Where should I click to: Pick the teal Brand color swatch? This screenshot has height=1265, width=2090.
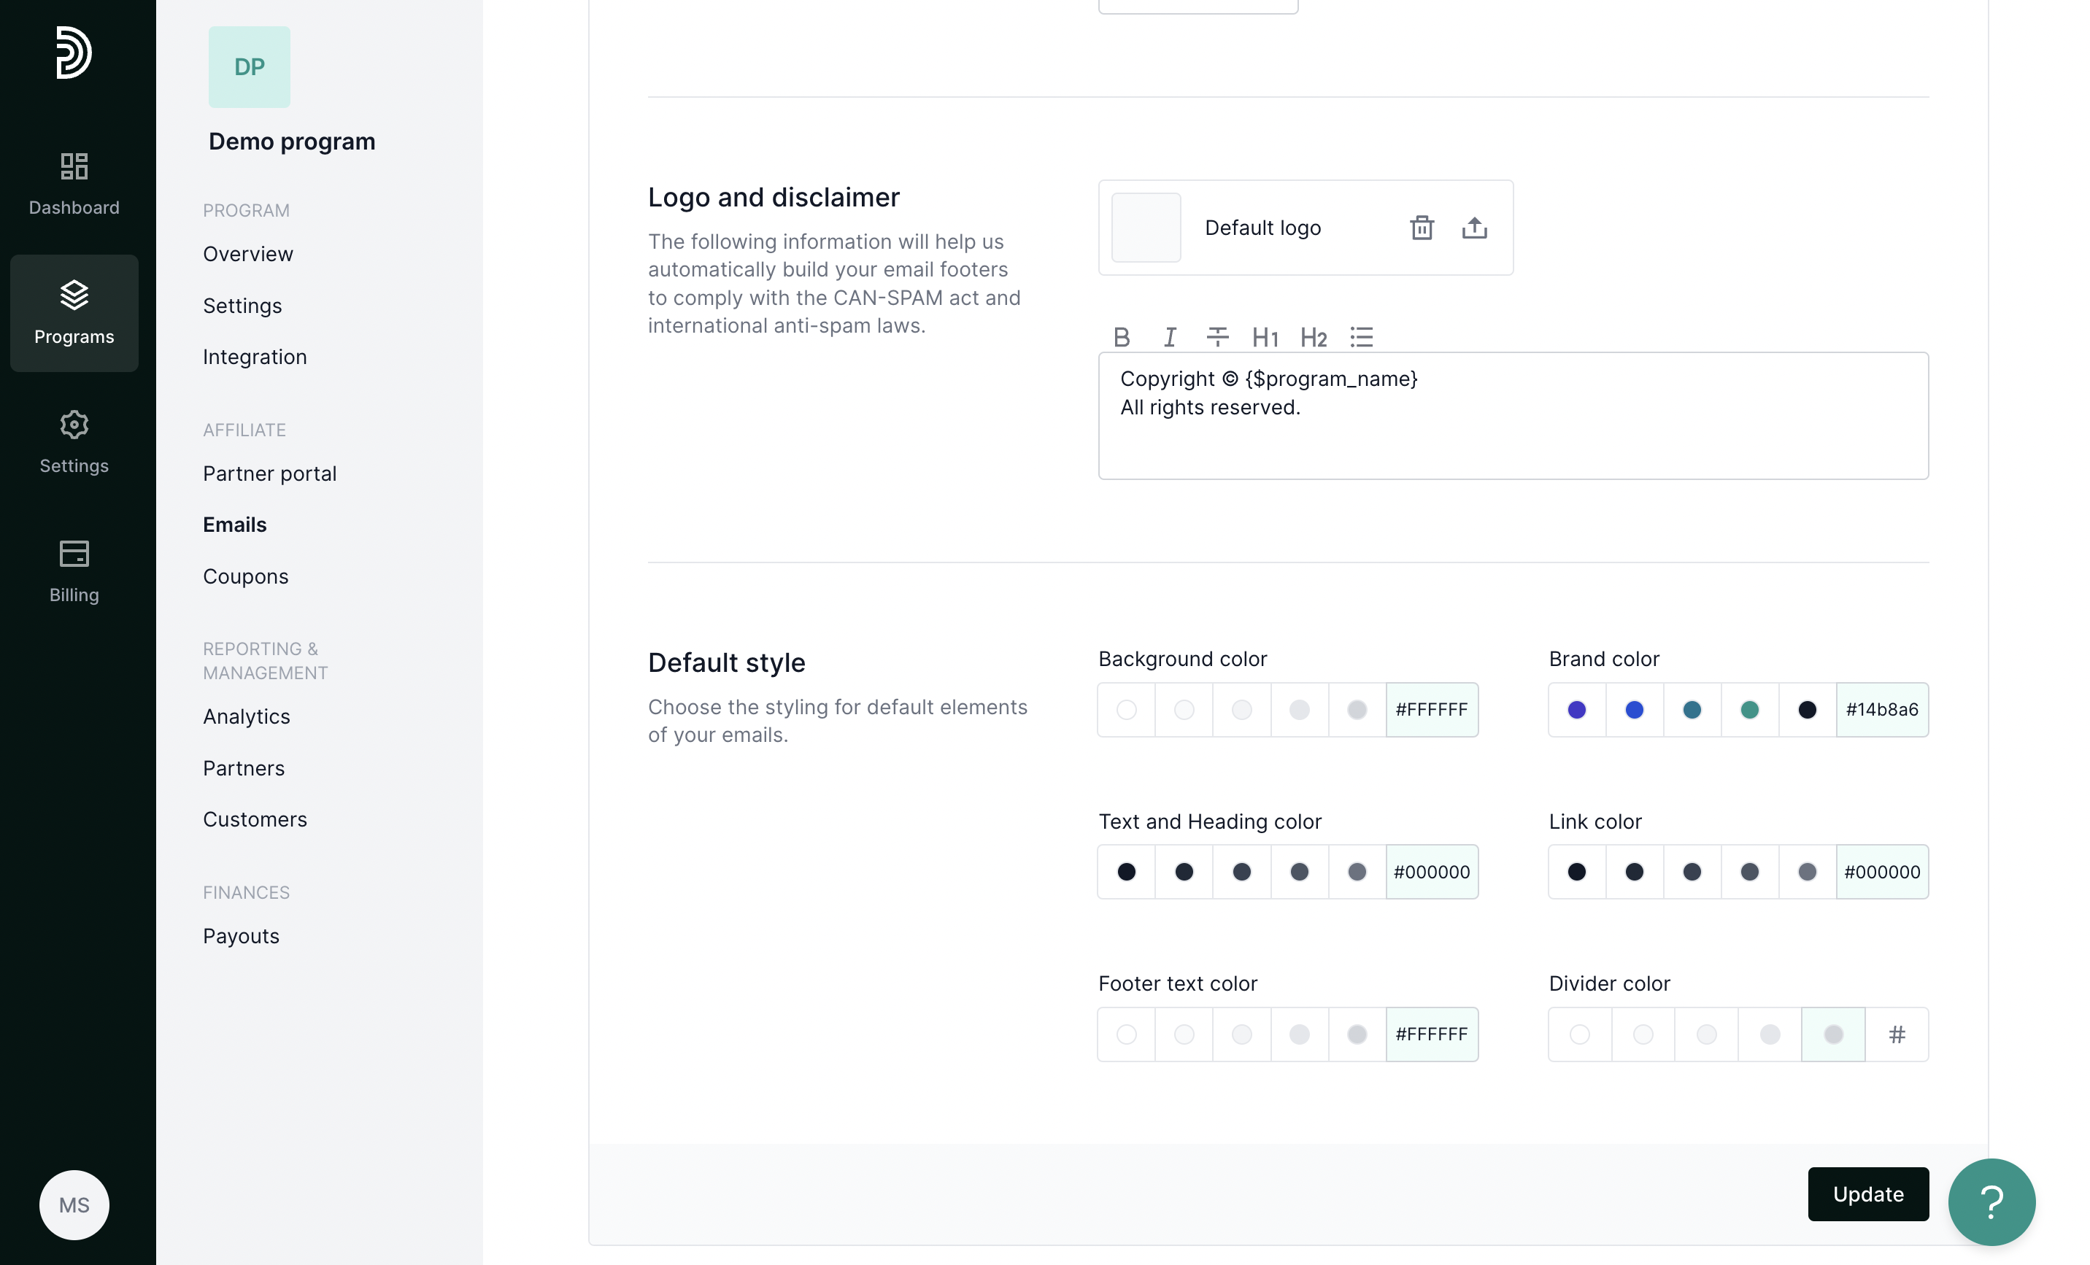(1749, 709)
